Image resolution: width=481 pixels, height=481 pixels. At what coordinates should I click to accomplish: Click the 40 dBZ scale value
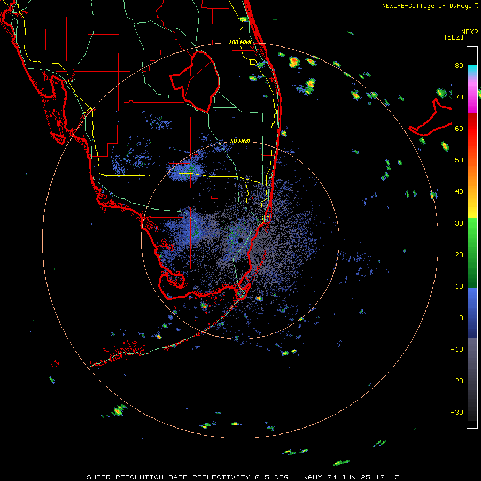coord(459,192)
